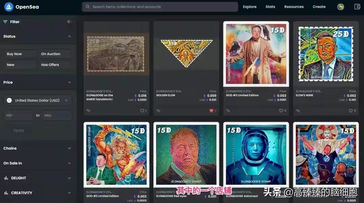Unfavorite GOLDEN ELON with red heart
This screenshot has height=203, width=364.
(211, 111)
